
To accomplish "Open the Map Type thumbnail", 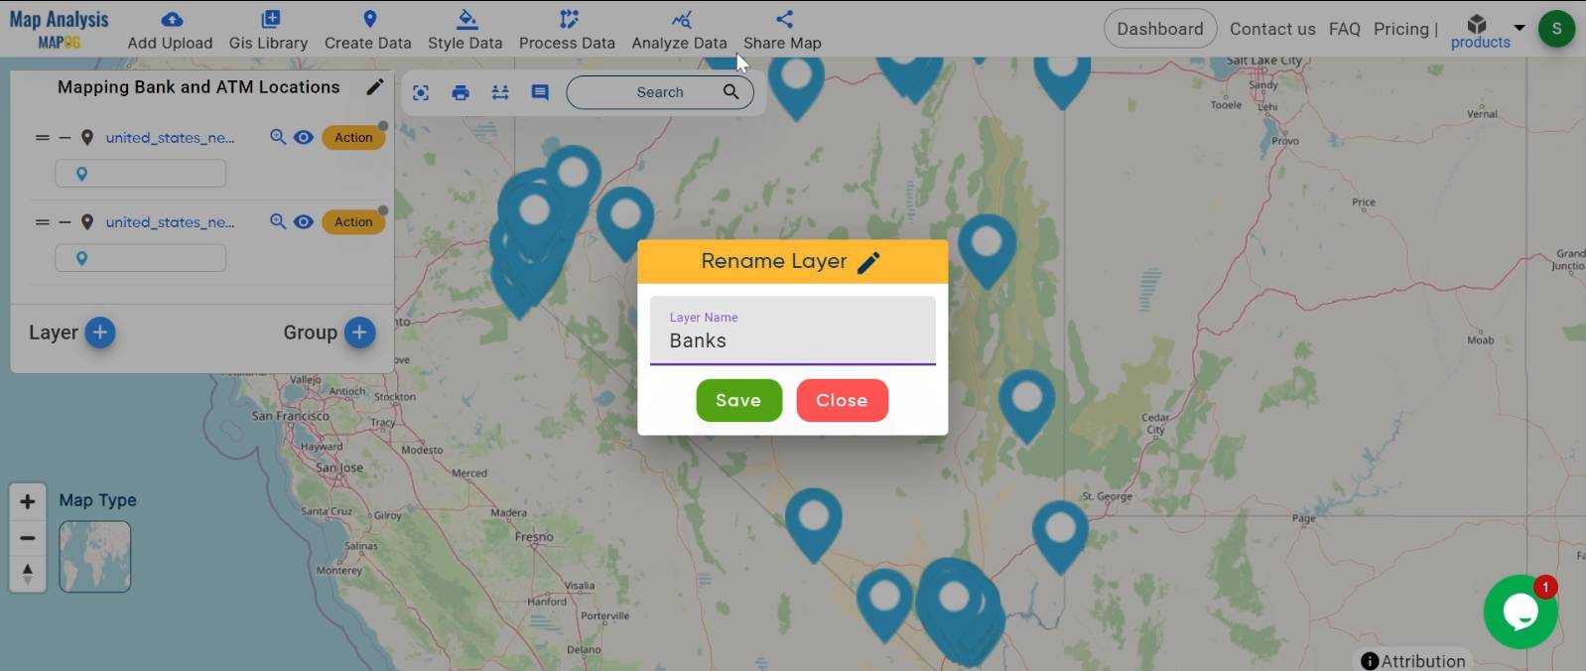I will pyautogui.click(x=95, y=557).
